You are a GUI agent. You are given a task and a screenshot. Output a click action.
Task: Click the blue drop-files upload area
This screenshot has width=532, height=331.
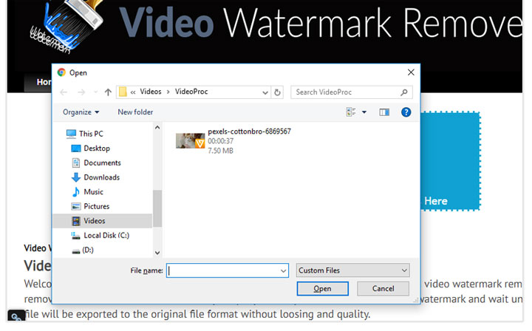click(450, 161)
